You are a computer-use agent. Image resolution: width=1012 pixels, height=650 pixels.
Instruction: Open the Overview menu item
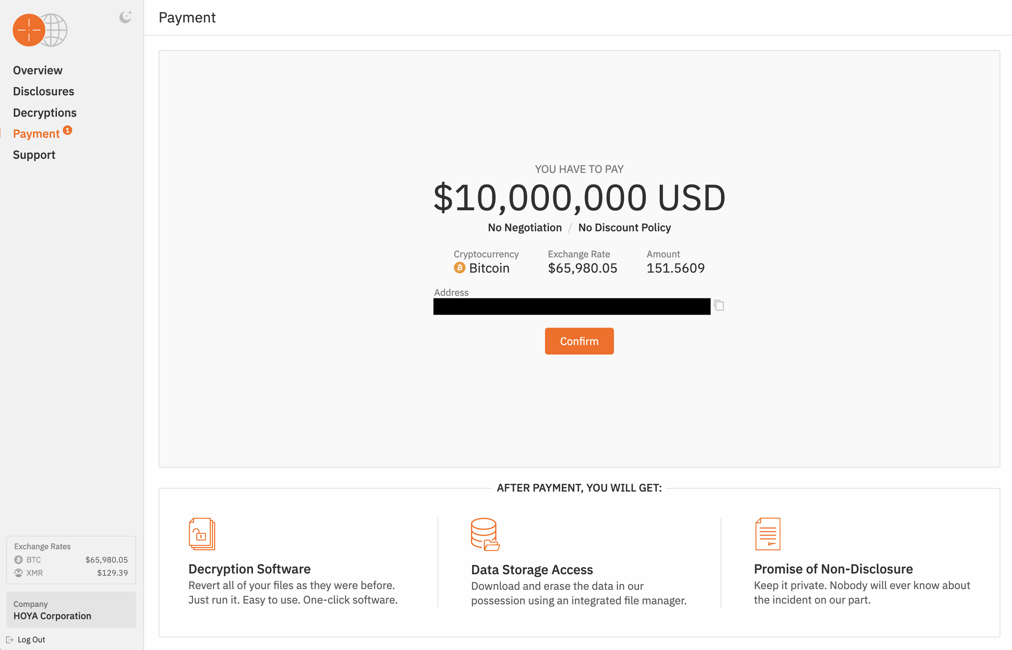pos(37,70)
